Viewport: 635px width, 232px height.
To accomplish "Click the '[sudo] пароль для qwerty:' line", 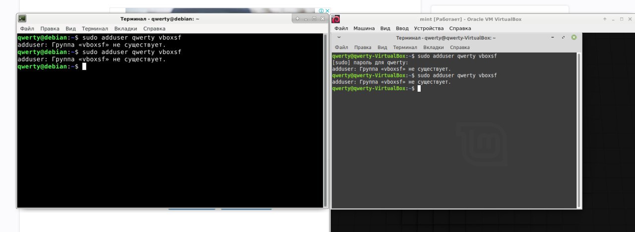I will point(370,62).
